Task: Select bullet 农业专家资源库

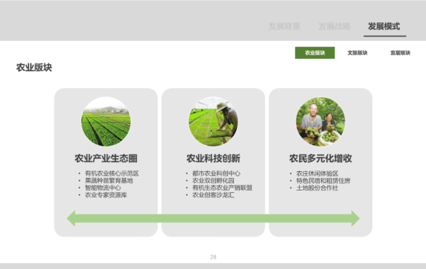Action: [x=106, y=195]
